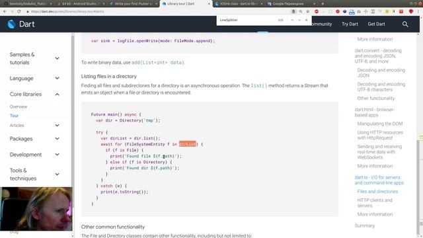Follow the add(List<int> data) code link

click(x=158, y=62)
